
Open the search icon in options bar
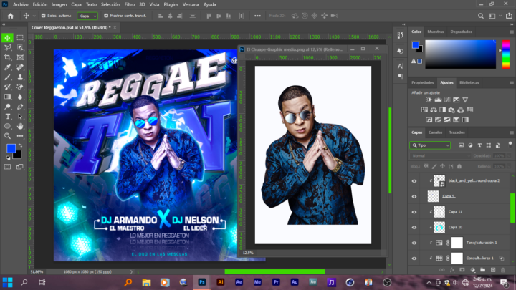click(x=481, y=16)
